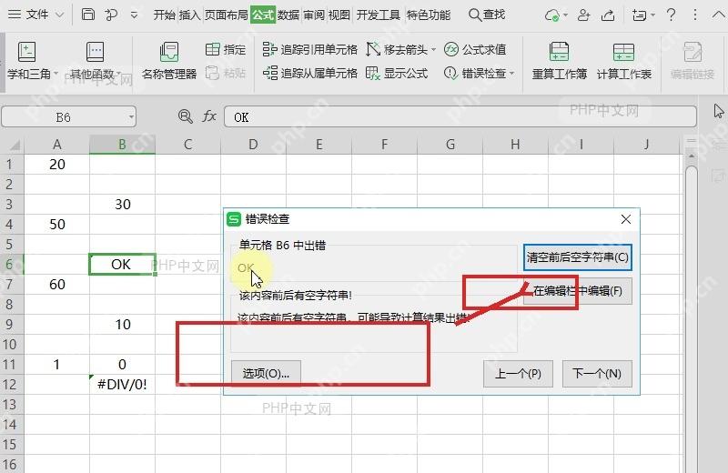
Task: Click the collaboration user icon
Action: pyautogui.click(x=583, y=15)
